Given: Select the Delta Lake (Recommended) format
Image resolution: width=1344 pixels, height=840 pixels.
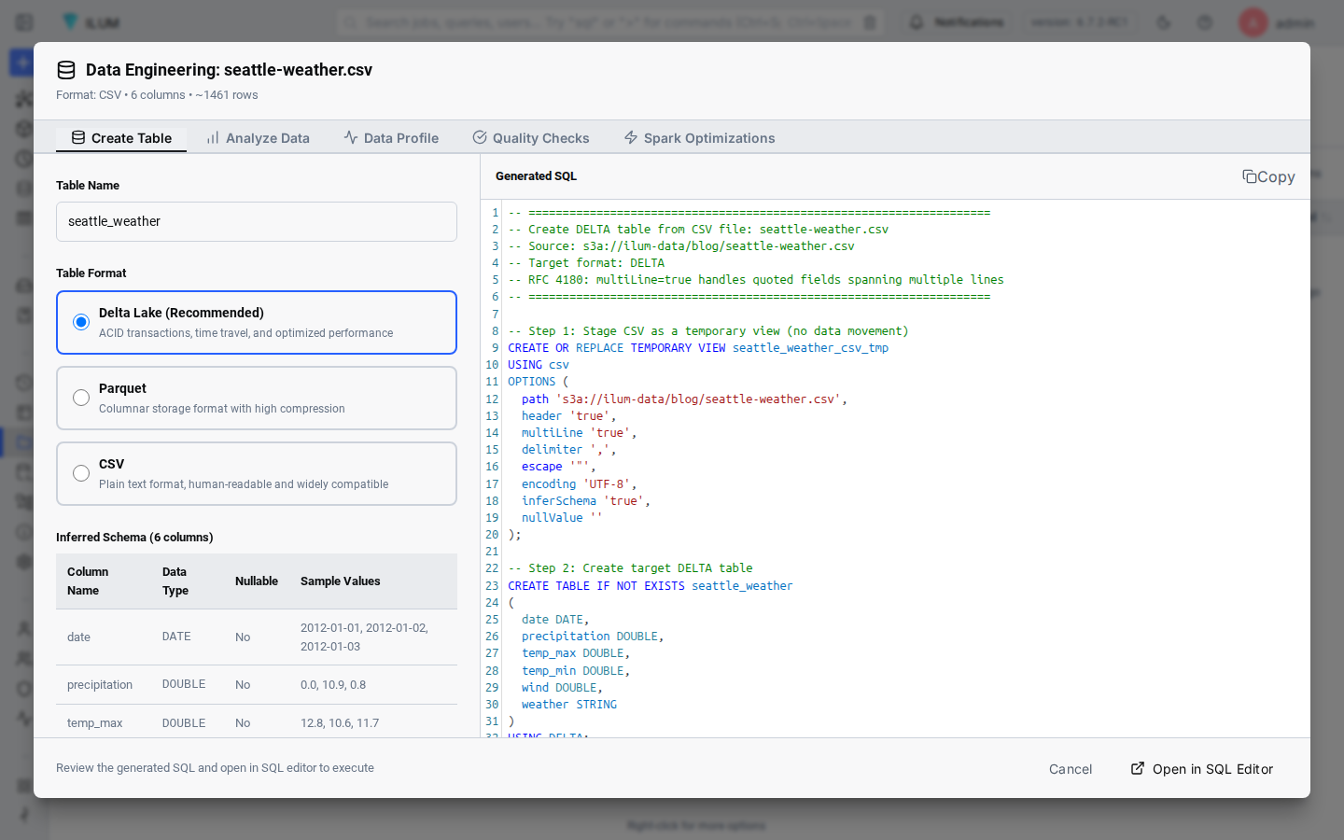Looking at the screenshot, I should [x=257, y=322].
